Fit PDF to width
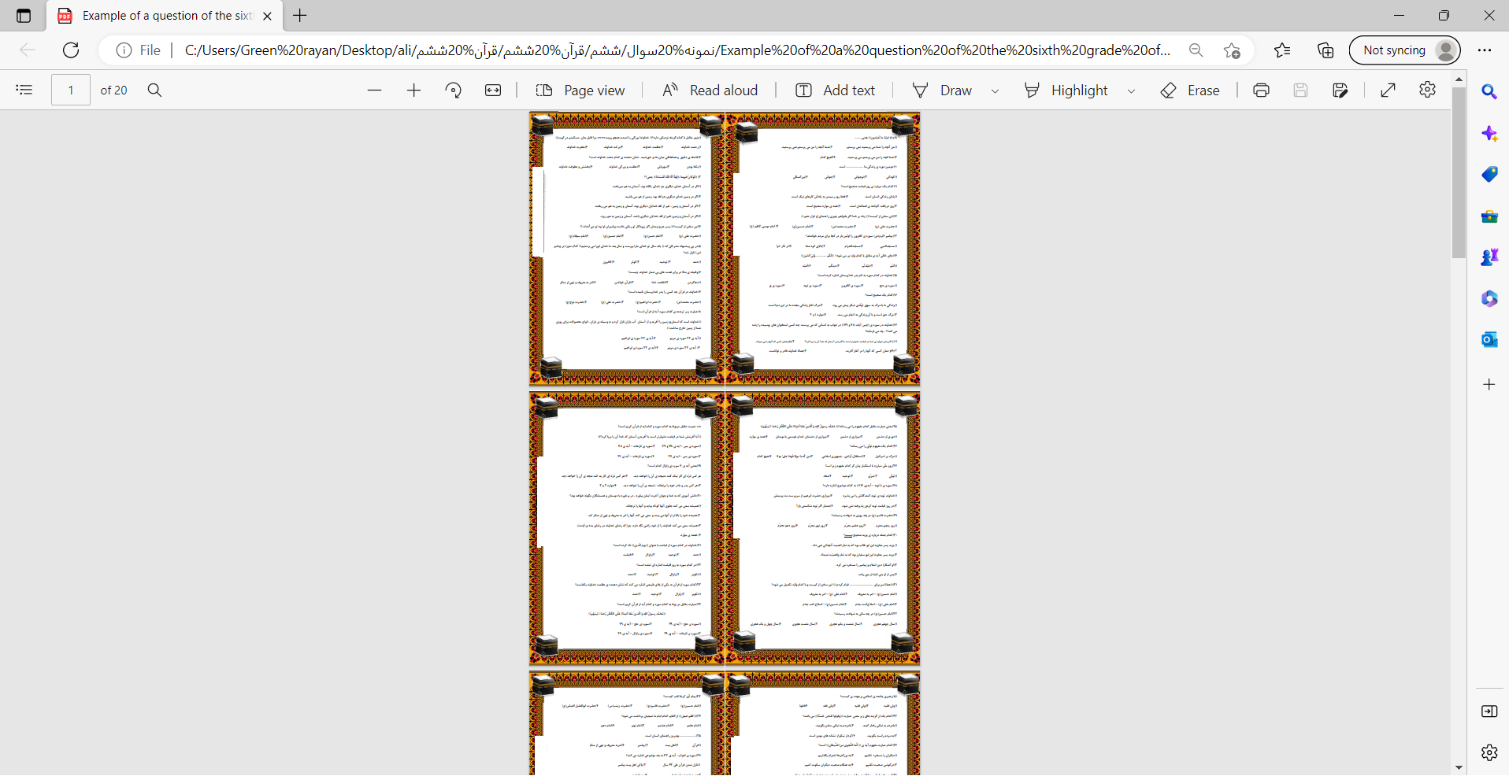This screenshot has width=1509, height=776. (x=493, y=91)
